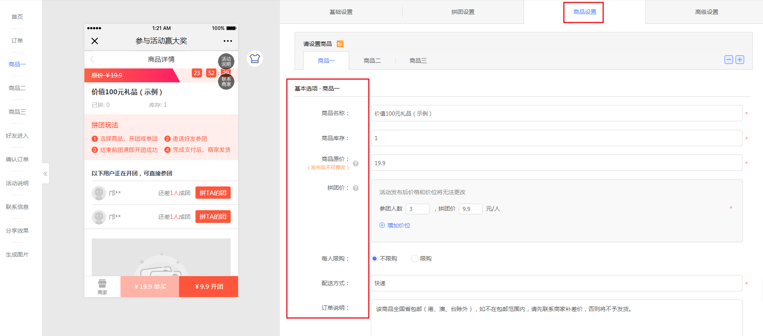Show help tooltip for 商品原价

pyautogui.click(x=356, y=163)
